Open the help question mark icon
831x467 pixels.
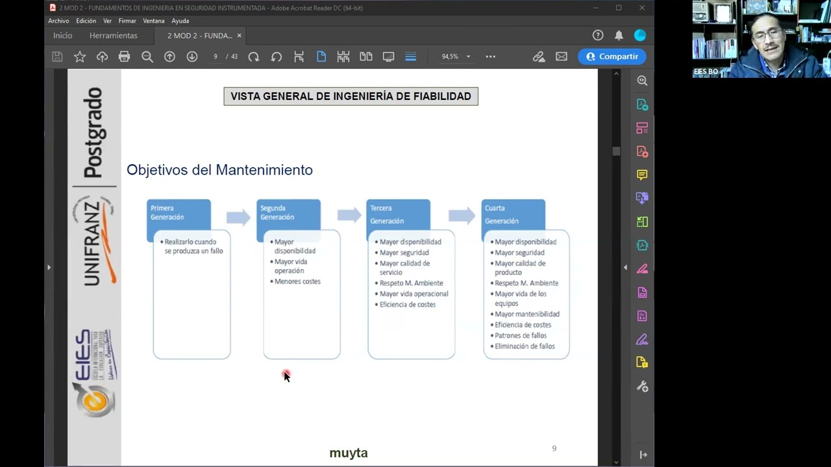[x=598, y=36]
